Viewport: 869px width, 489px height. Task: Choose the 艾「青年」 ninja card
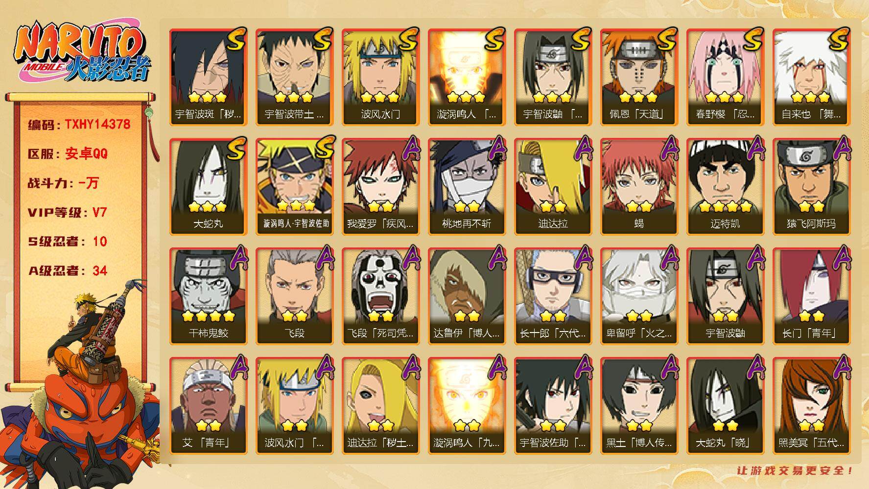[208, 405]
